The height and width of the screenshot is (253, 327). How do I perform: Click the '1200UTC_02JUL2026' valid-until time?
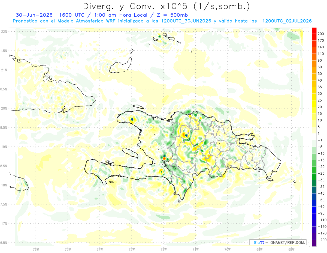coord(287,21)
